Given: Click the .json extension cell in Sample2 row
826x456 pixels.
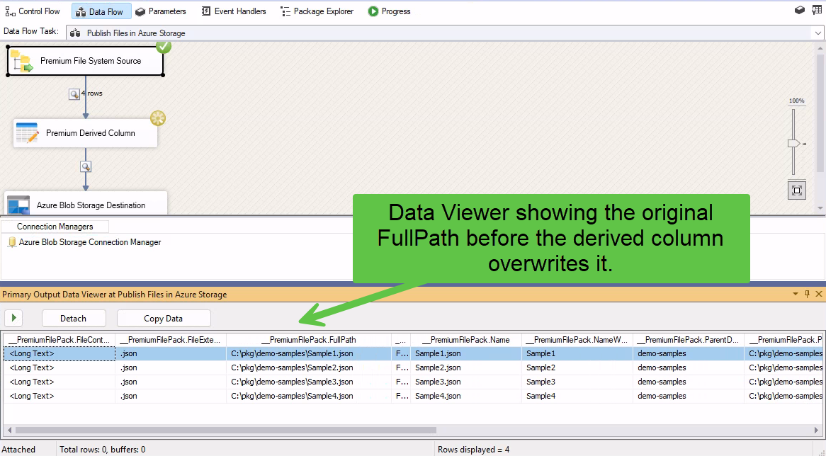Looking at the screenshot, I should pos(171,367).
